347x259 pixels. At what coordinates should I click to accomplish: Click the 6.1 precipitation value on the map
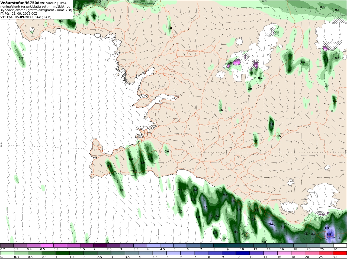[x=271, y=224]
